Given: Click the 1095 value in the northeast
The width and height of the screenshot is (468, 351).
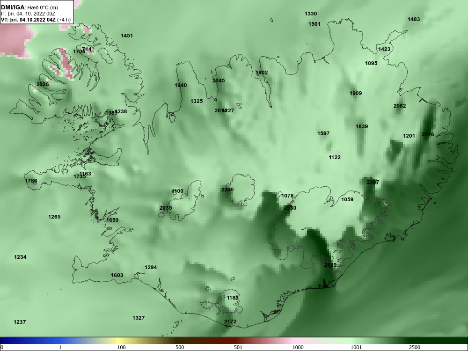Looking at the screenshot, I should 371,63.
